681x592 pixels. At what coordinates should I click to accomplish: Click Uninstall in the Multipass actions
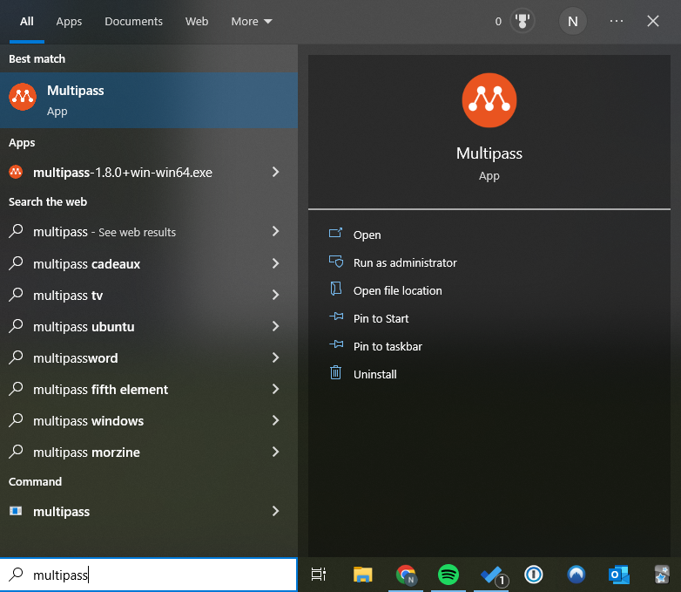point(374,374)
